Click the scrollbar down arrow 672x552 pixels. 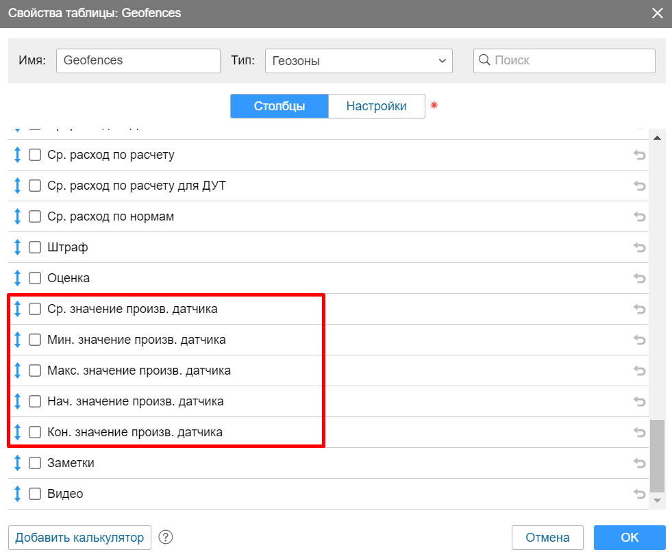[657, 501]
